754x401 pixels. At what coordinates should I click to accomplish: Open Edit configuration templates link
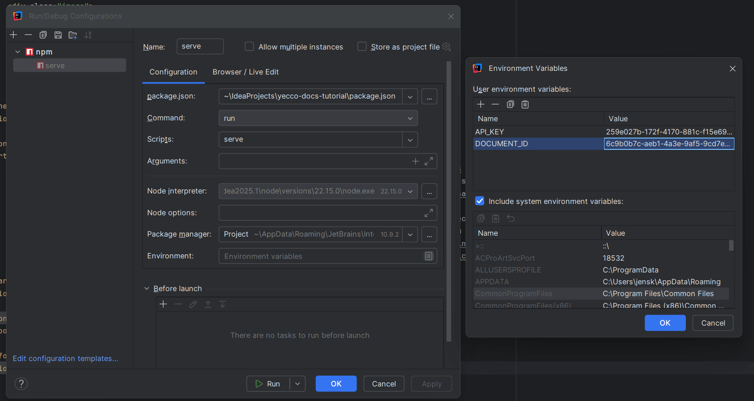click(x=65, y=358)
